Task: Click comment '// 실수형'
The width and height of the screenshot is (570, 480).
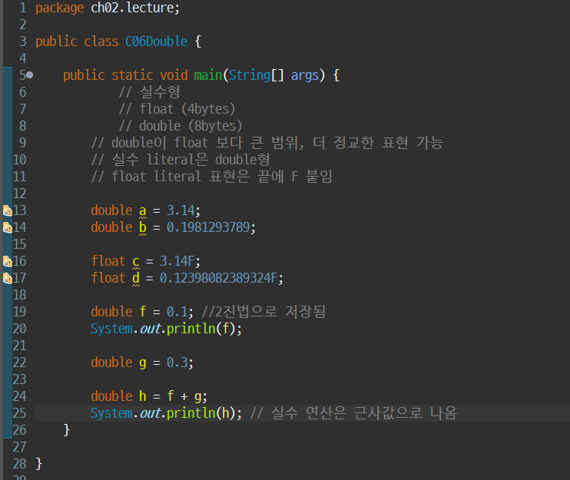Action: pyautogui.click(x=149, y=92)
